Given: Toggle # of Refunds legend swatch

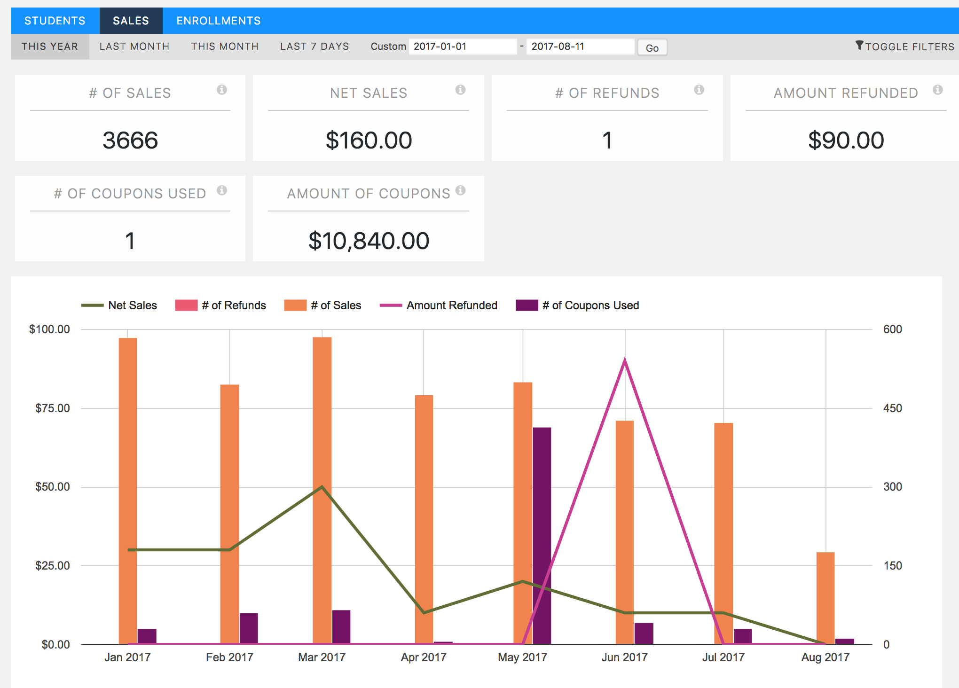Looking at the screenshot, I should (x=186, y=305).
